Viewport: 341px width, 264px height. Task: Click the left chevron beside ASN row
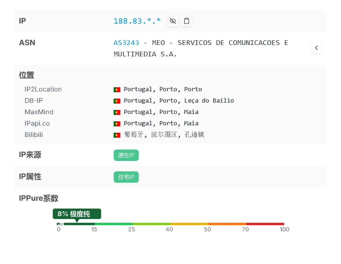coord(316,48)
